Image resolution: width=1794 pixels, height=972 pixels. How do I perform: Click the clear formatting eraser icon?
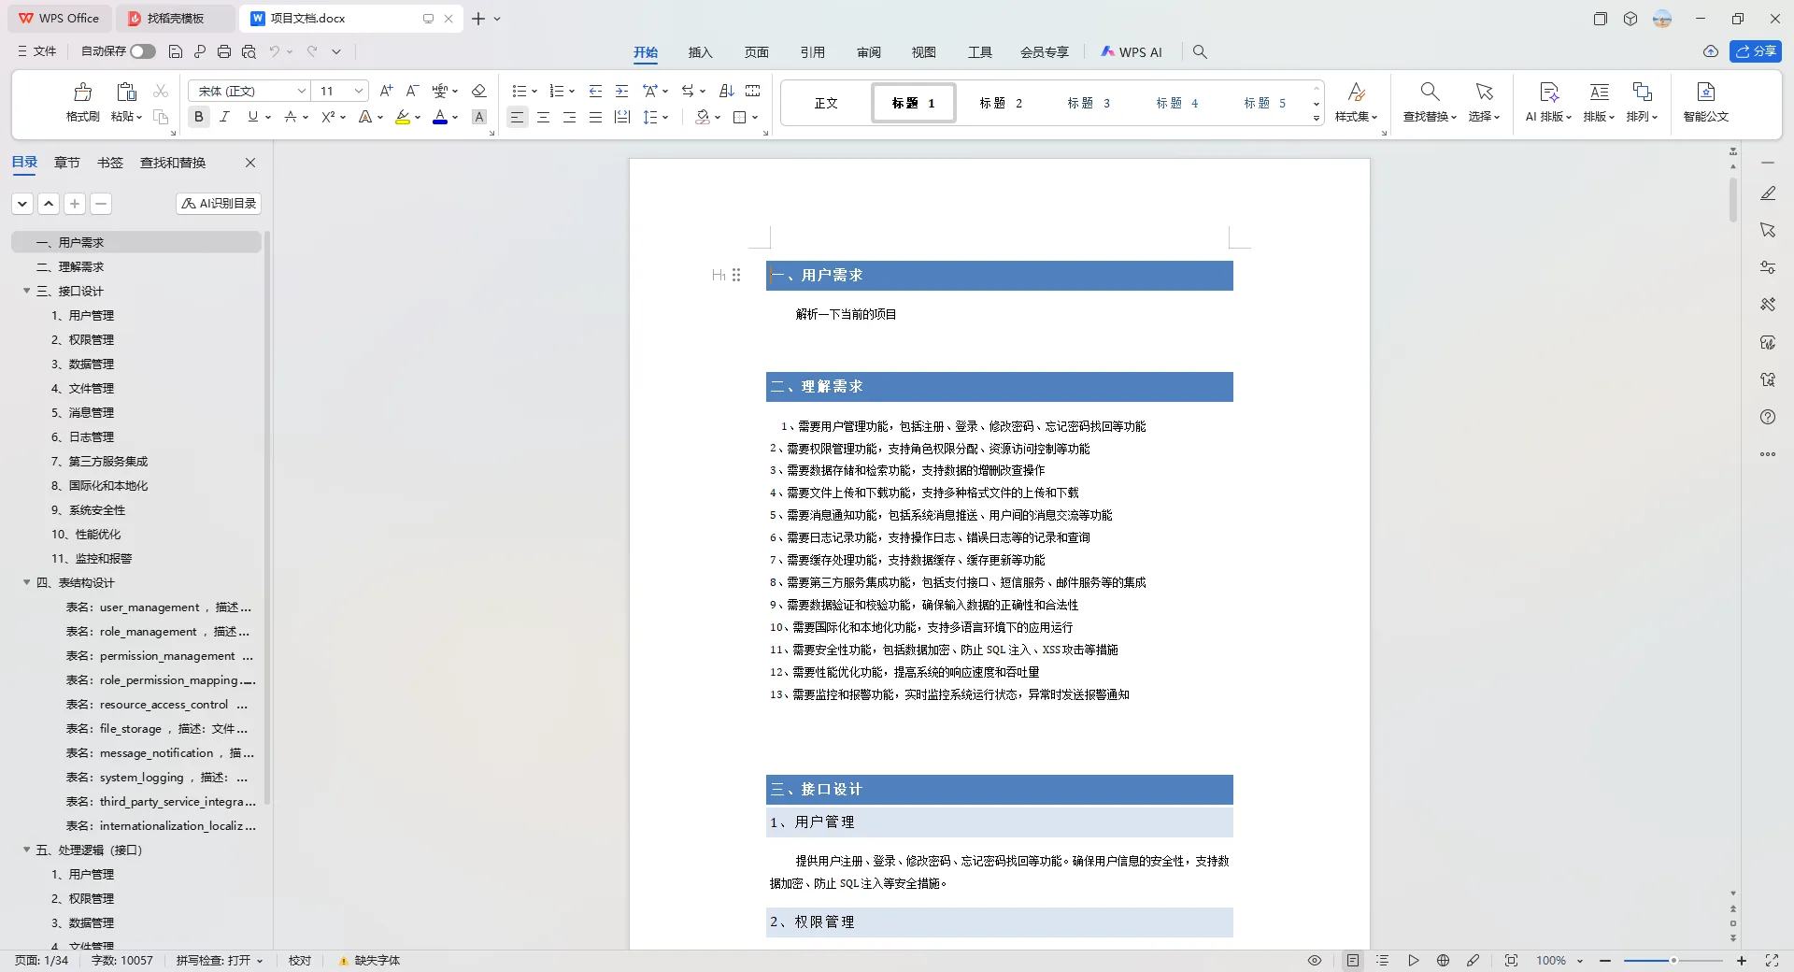pyautogui.click(x=478, y=91)
